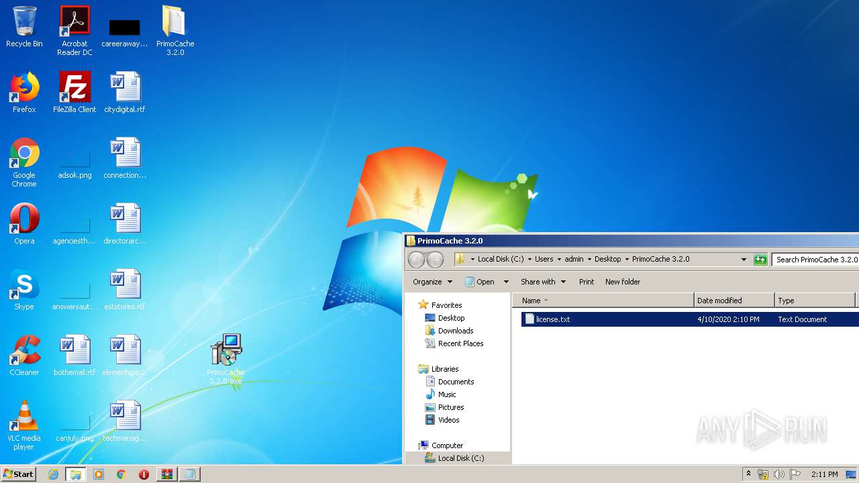Click the volume icon in system tray
Viewport: 859px width, 483px height.
click(778, 474)
